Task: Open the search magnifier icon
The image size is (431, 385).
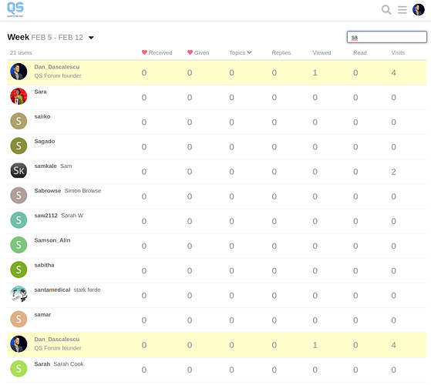Action: click(386, 10)
